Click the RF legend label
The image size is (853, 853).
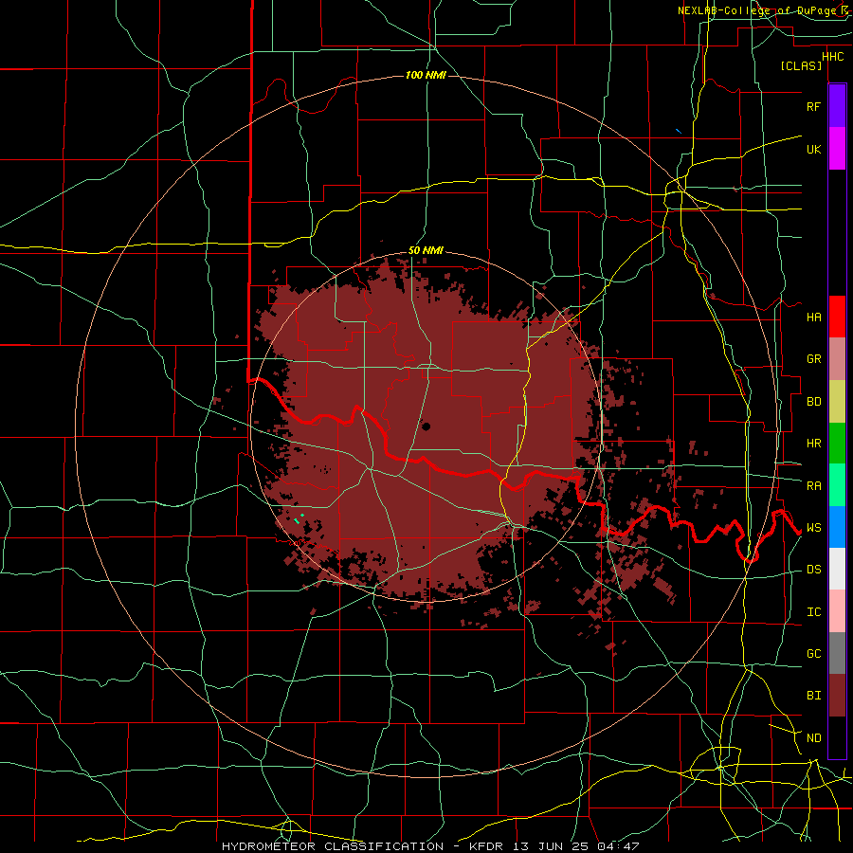(x=813, y=106)
